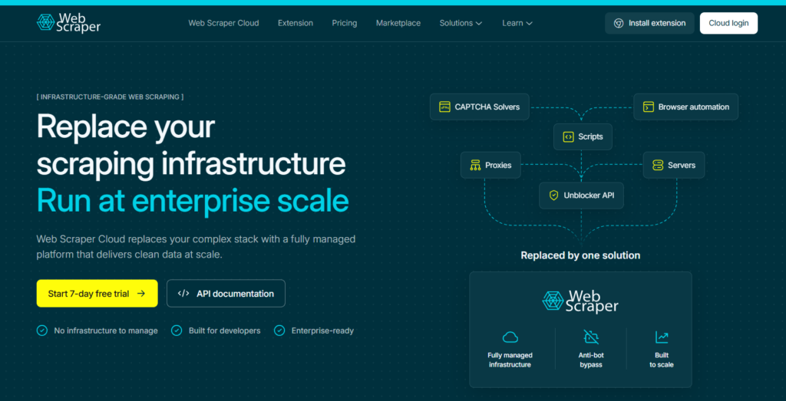Image resolution: width=786 pixels, height=401 pixels.
Task: Click the 'INFRASTRUCTURE-GRADE WEB SCRAPING' tagline
Action: (110, 97)
